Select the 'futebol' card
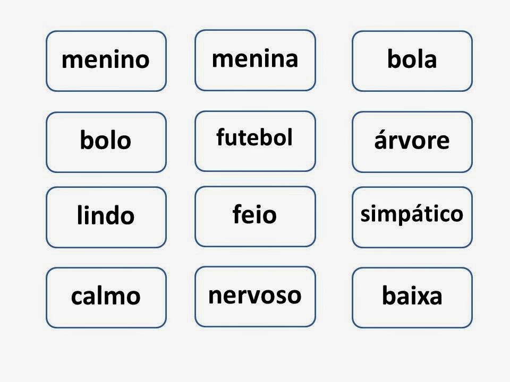510x382 pixels. point(255,141)
